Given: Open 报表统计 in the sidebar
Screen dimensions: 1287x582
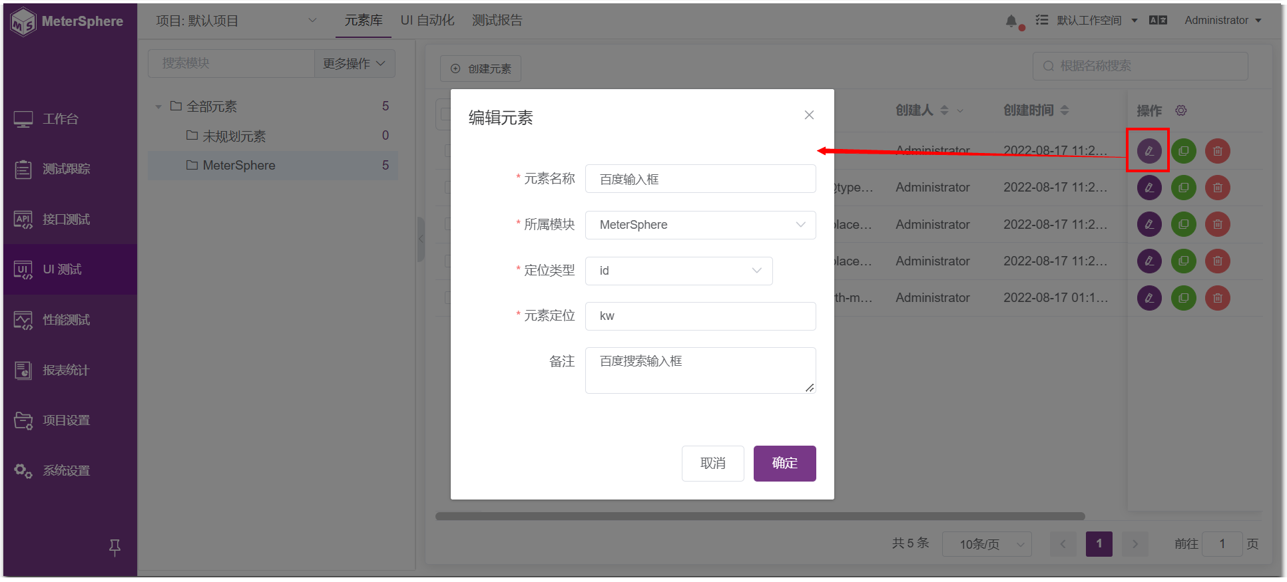Looking at the screenshot, I should (70, 370).
